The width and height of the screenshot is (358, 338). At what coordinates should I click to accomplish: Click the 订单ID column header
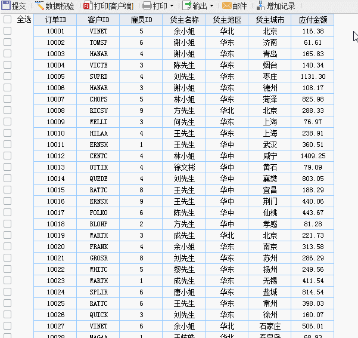(55, 20)
